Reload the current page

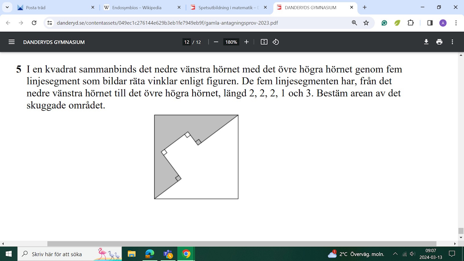tap(34, 23)
